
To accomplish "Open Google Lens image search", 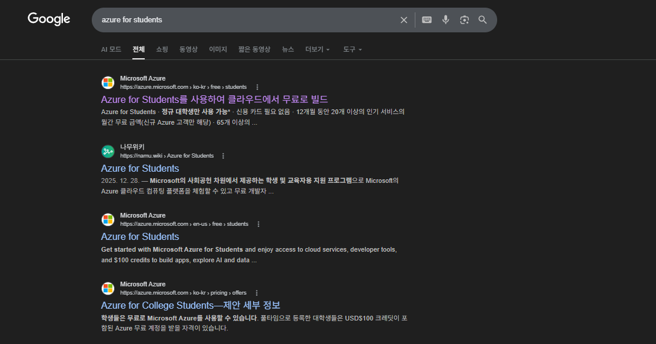I will tap(464, 19).
